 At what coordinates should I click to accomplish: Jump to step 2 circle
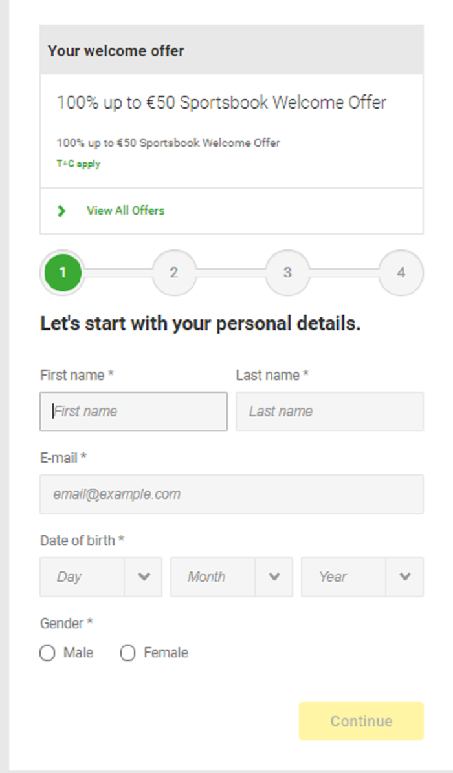(174, 273)
